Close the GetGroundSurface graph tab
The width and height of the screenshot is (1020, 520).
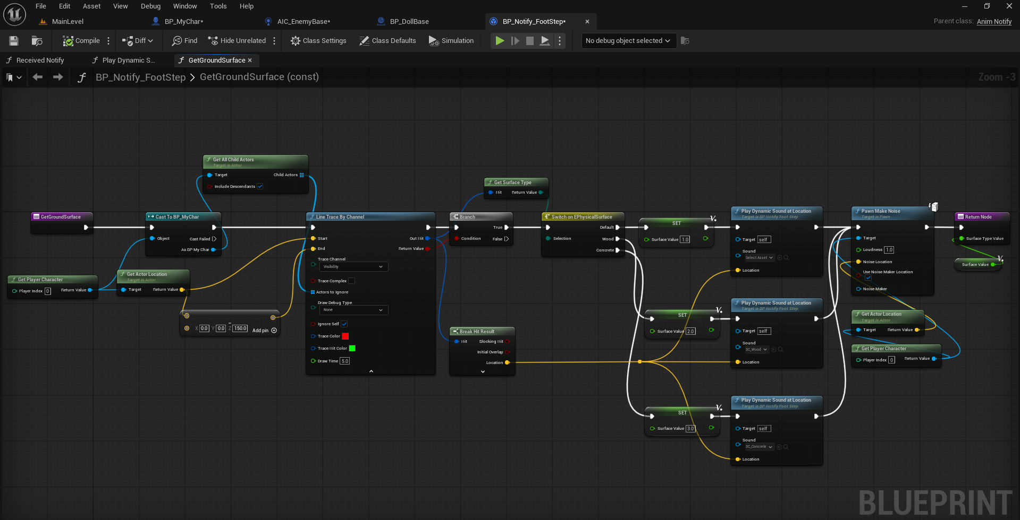tap(250, 60)
